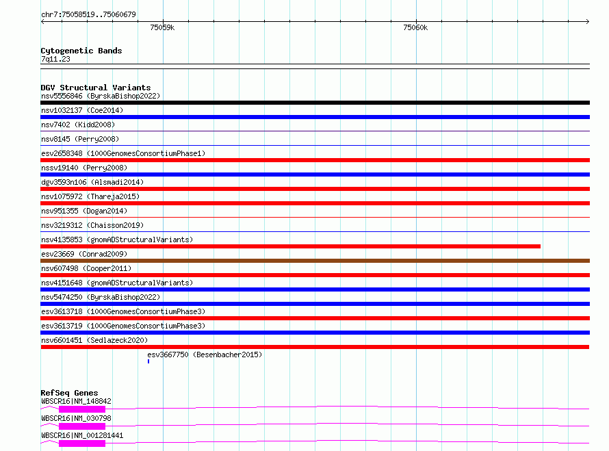Open the nsv607498 (Cooper2011) label

point(86,268)
